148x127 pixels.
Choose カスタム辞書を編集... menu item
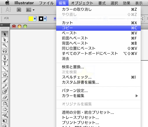(x=99, y=82)
